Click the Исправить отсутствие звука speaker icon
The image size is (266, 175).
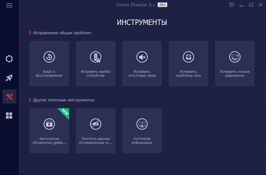coord(142,57)
